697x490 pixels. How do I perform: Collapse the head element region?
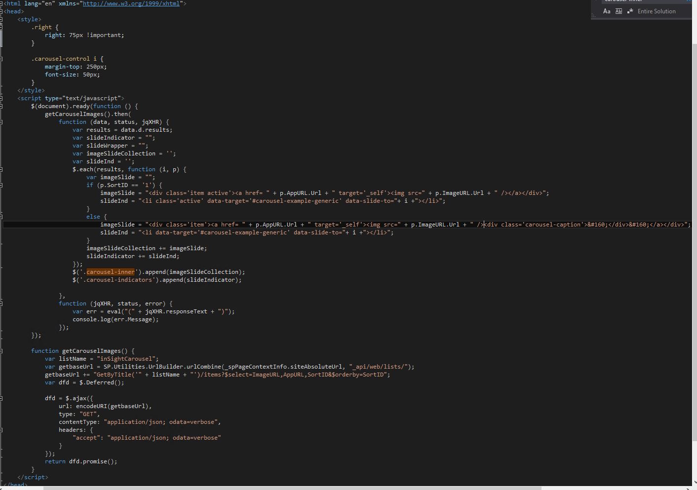pos(1,11)
